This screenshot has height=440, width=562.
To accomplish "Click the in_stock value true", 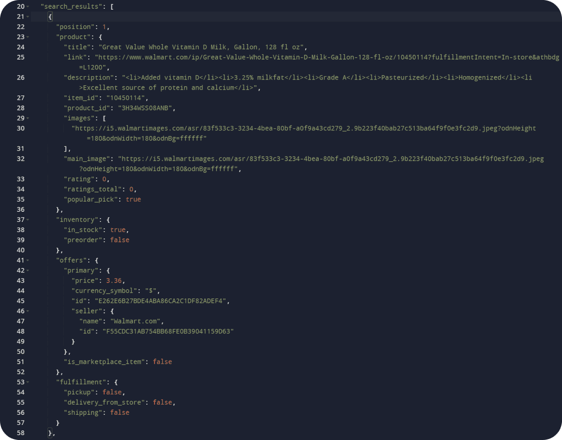I will coord(118,230).
